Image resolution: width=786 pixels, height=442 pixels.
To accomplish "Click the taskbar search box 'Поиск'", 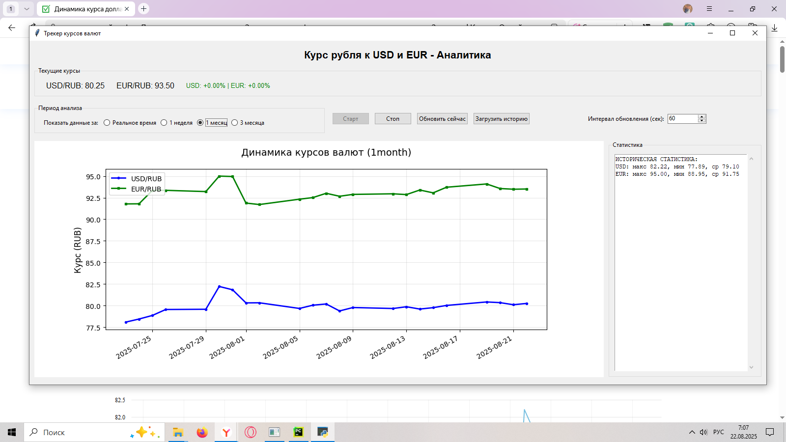I will [x=93, y=432].
